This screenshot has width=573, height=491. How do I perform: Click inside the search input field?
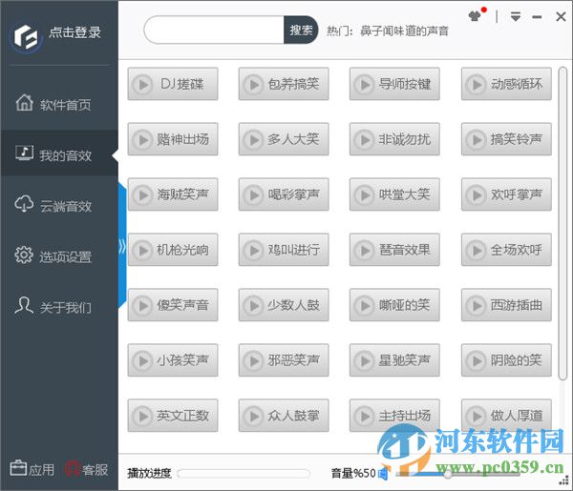214,30
